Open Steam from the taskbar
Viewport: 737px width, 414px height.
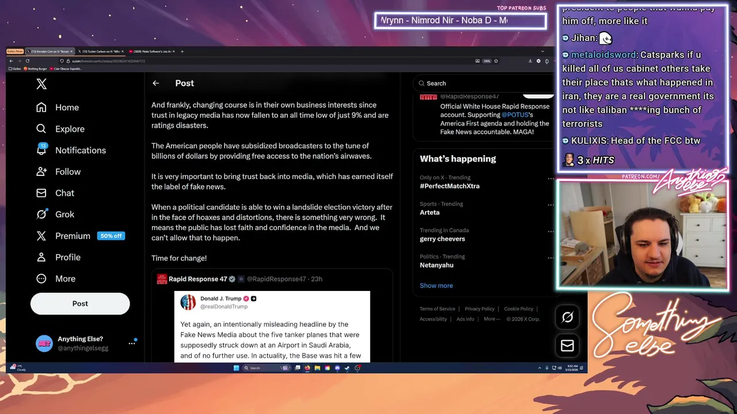coord(347,368)
